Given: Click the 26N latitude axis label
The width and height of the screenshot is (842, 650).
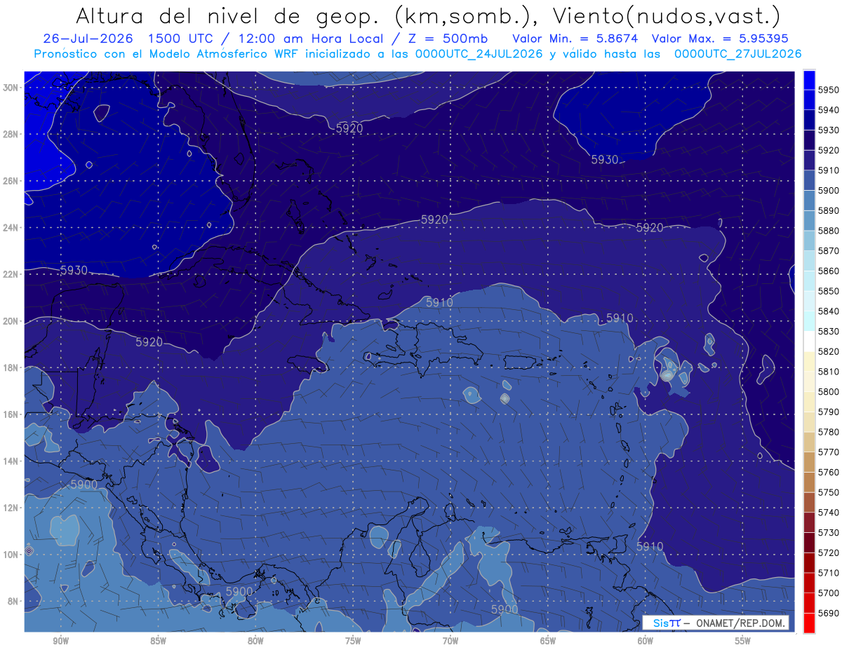Looking at the screenshot, I should pyautogui.click(x=11, y=180).
